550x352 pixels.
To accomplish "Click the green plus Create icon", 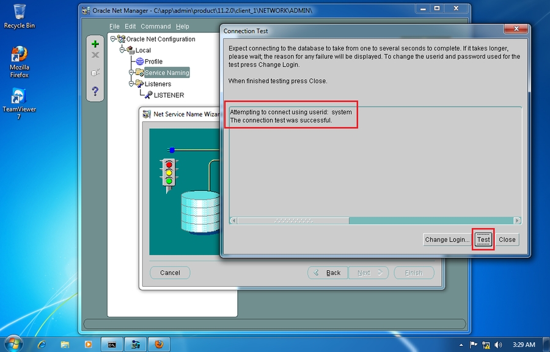I will [x=95, y=44].
